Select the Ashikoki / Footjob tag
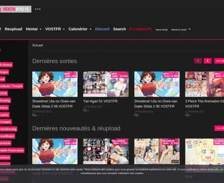 point(12,86)
